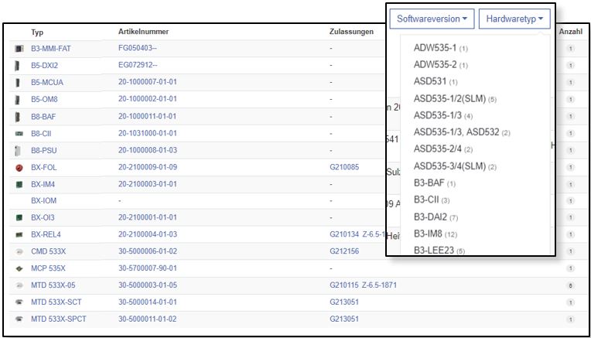Pick ASD535-1/3 (4) entry
The height and width of the screenshot is (338, 591).
(x=443, y=115)
